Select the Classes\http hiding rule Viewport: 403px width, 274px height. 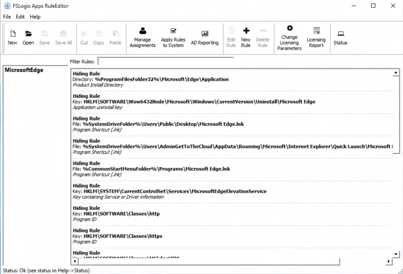tap(232, 214)
